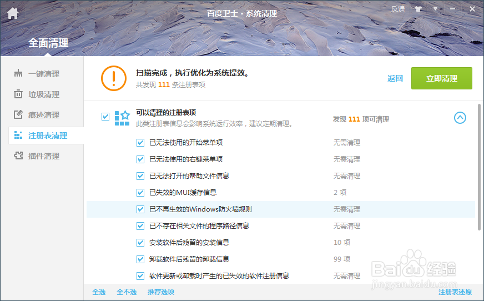
Task: Open the skin (shirt) icon
Action: pyautogui.click(x=419, y=9)
